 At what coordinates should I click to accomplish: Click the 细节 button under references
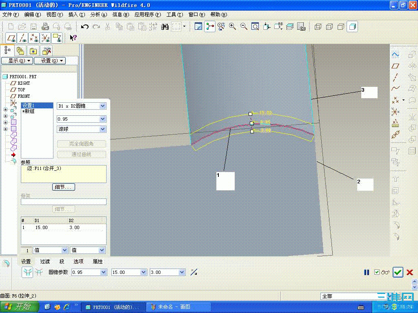point(63,187)
